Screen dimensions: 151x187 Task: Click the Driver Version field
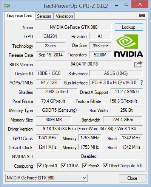pos(89,129)
